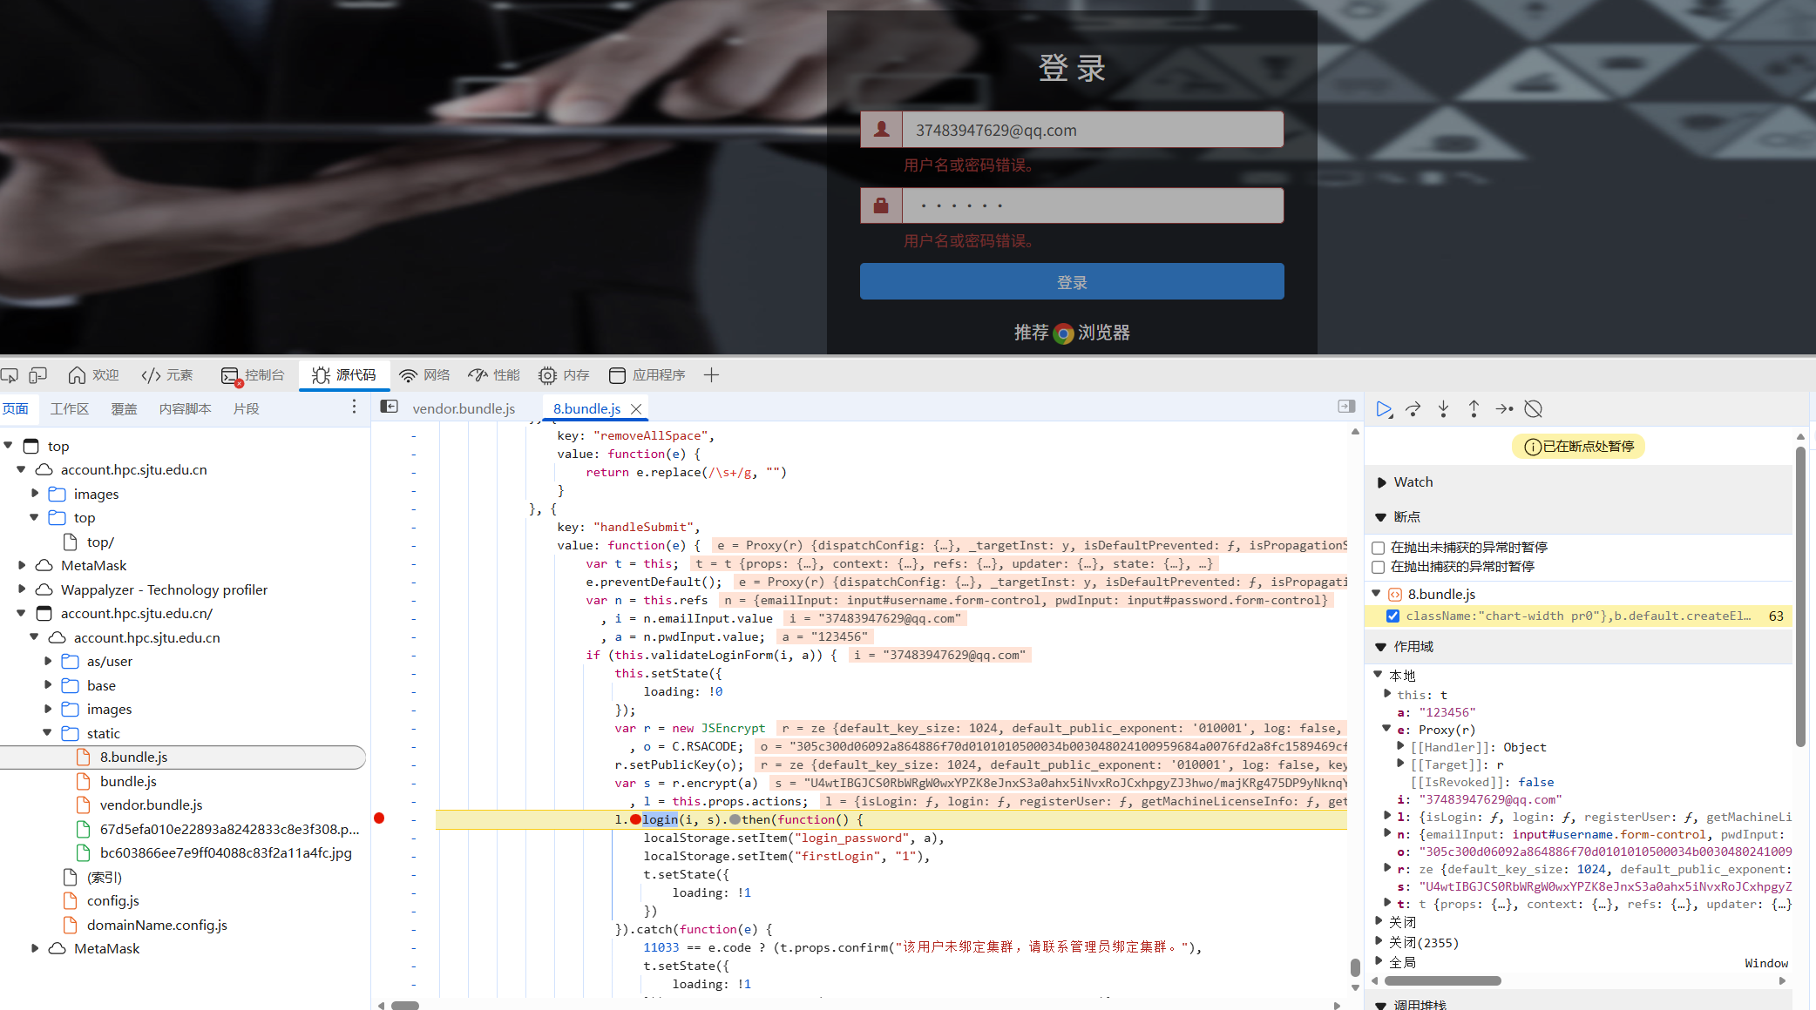Uncheck the 8.bundle.js line 63 breakpoint
Screen dimensions: 1816x1010
pyautogui.click(x=1392, y=616)
